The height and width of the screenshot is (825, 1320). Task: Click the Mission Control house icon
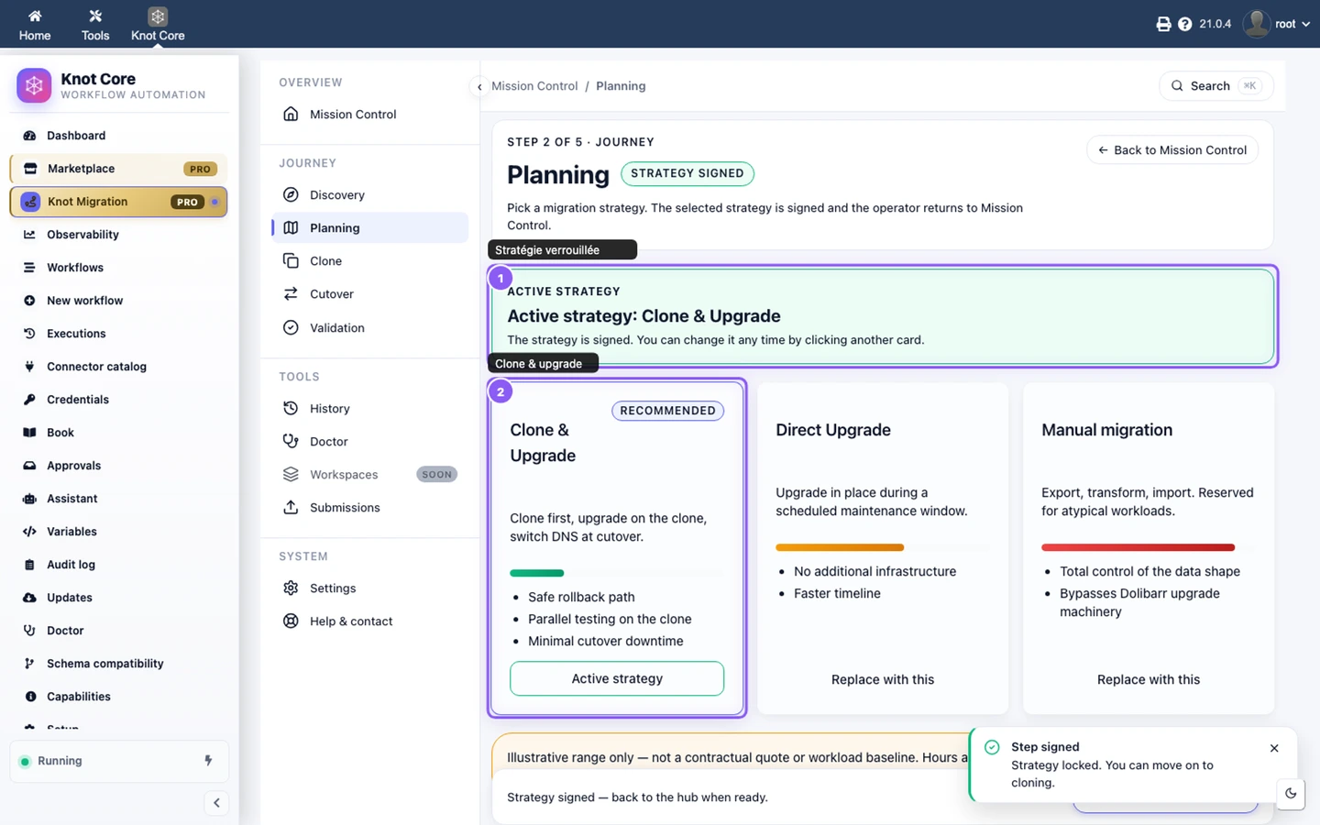tap(291, 114)
